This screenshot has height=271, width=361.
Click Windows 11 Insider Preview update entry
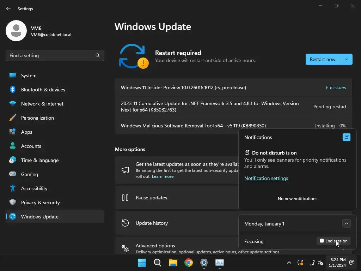(x=233, y=88)
